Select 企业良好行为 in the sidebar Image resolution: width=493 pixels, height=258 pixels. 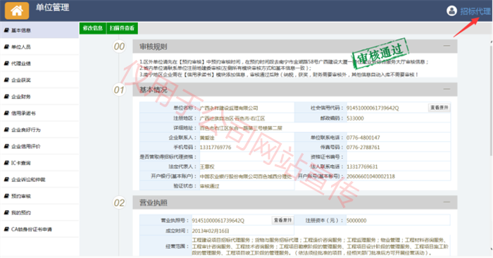click(39, 130)
